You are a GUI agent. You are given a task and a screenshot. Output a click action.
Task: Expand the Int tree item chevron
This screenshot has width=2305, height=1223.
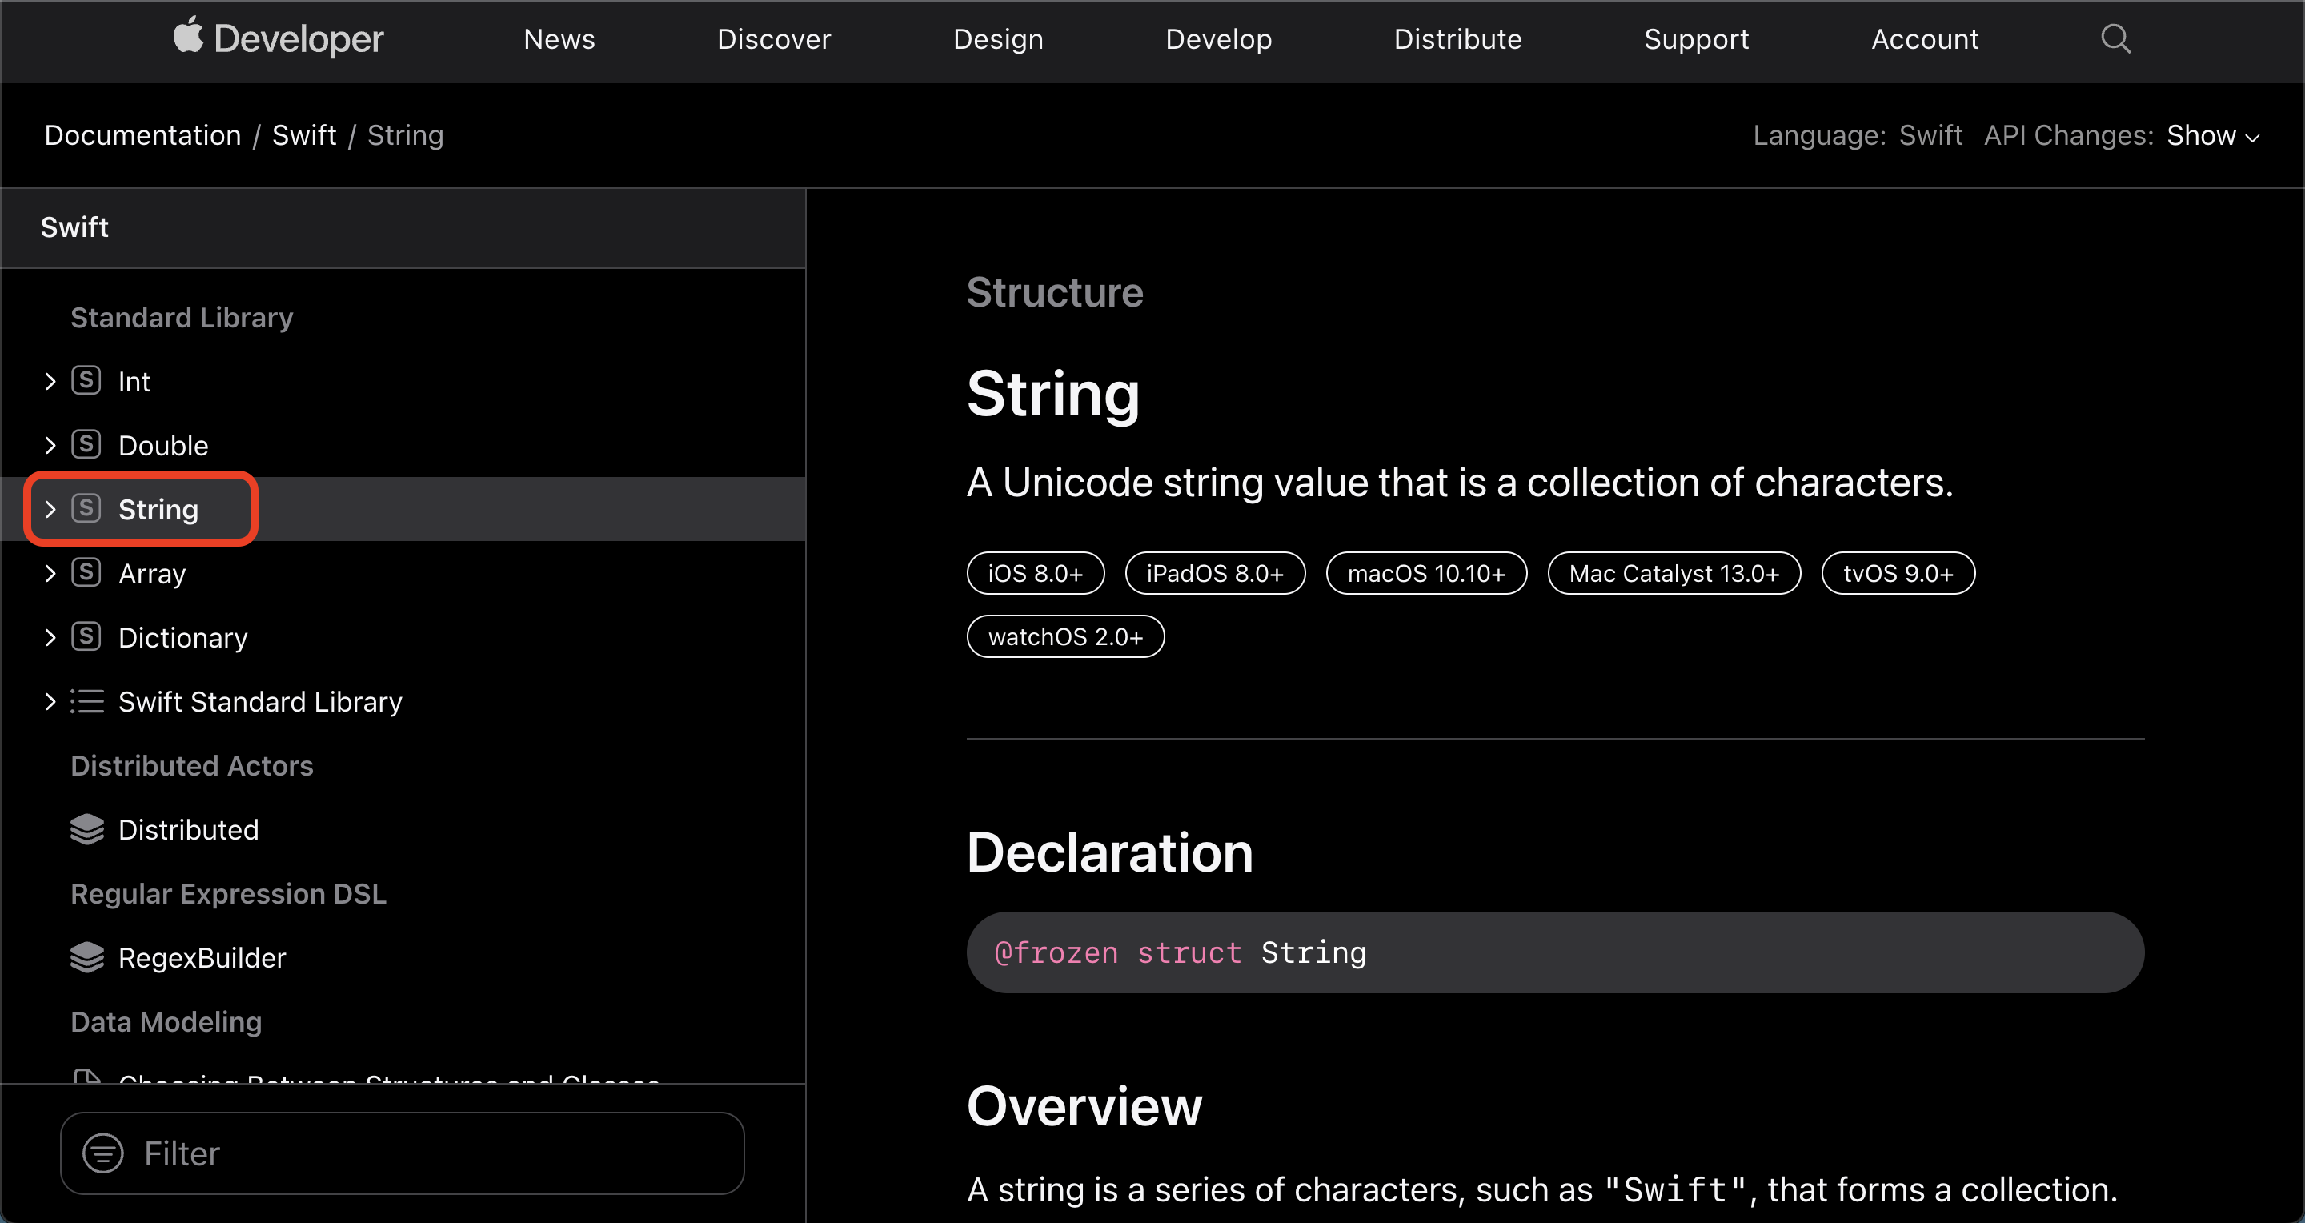[x=50, y=381]
